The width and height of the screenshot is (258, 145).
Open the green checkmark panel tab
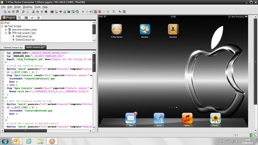coord(32,18)
